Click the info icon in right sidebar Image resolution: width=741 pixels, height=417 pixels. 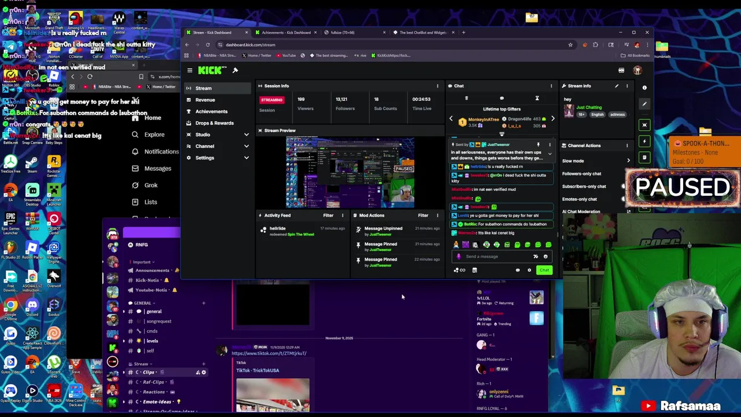click(644, 87)
